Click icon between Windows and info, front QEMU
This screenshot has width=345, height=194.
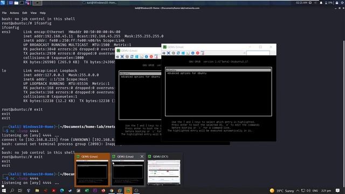pyautogui.click(x=188, y=53)
